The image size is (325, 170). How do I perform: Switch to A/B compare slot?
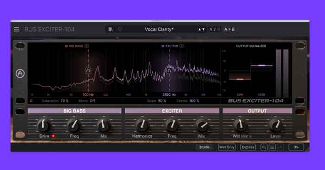click(x=214, y=29)
